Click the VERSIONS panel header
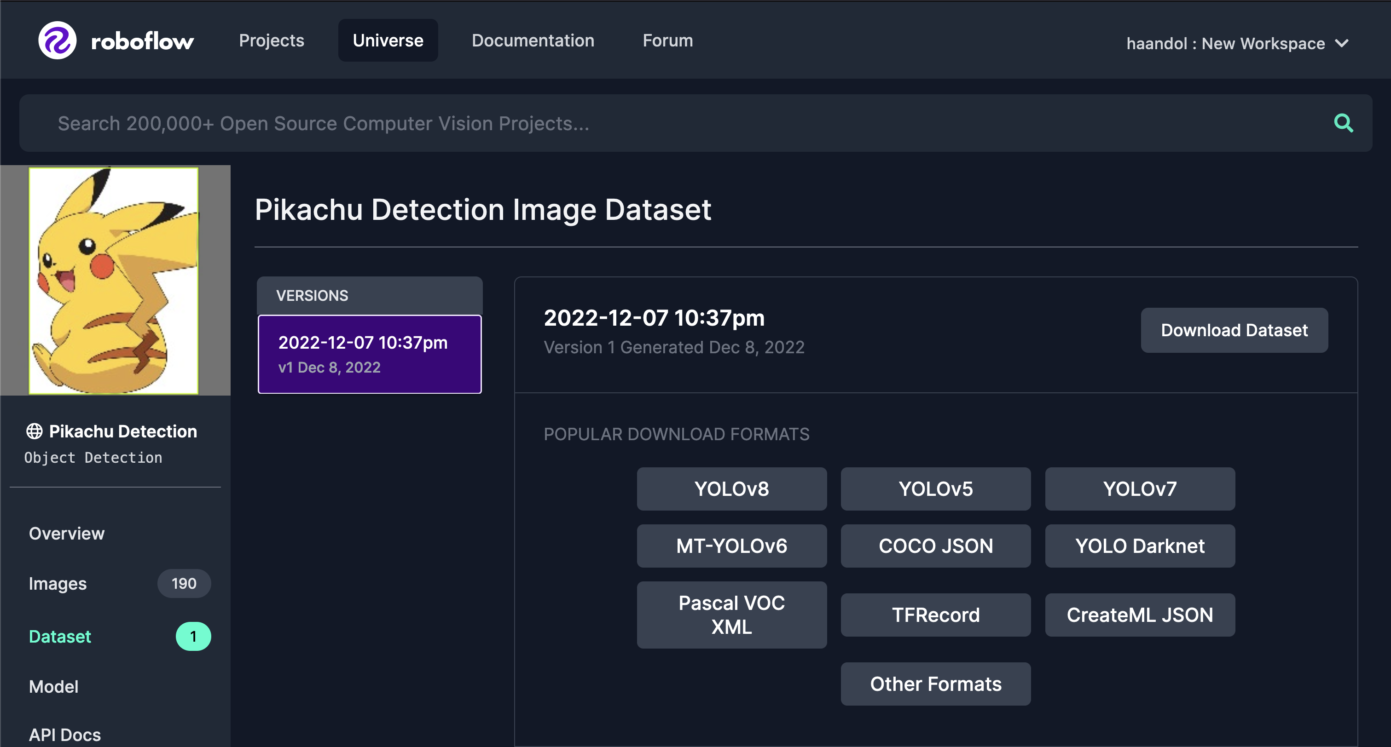 point(369,296)
